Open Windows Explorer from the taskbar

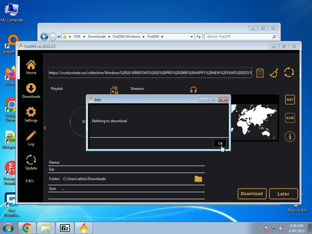pos(46,228)
